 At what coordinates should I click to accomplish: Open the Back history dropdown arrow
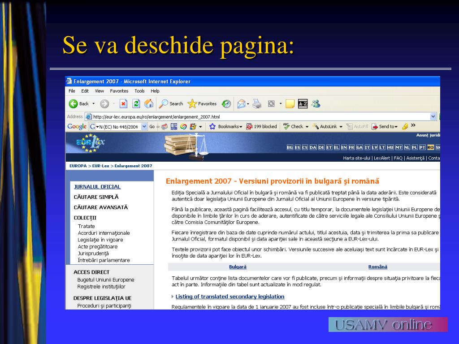click(x=94, y=103)
